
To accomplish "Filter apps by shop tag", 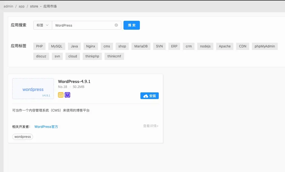I will point(122,46).
